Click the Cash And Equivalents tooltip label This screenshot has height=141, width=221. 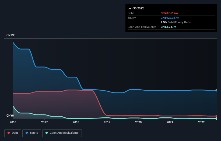tap(142, 27)
